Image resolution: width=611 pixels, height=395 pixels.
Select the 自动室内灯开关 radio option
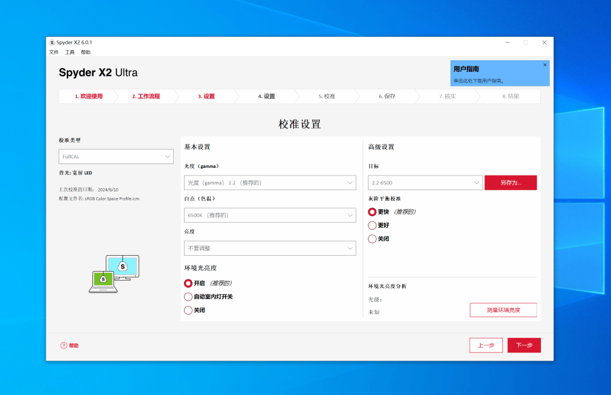188,296
